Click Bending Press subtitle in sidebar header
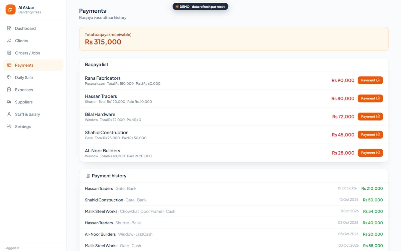 (x=30, y=12)
